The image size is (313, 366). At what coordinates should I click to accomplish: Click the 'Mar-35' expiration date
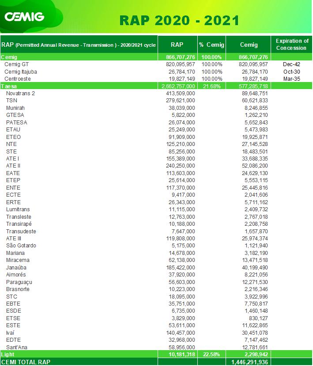coord(291,79)
